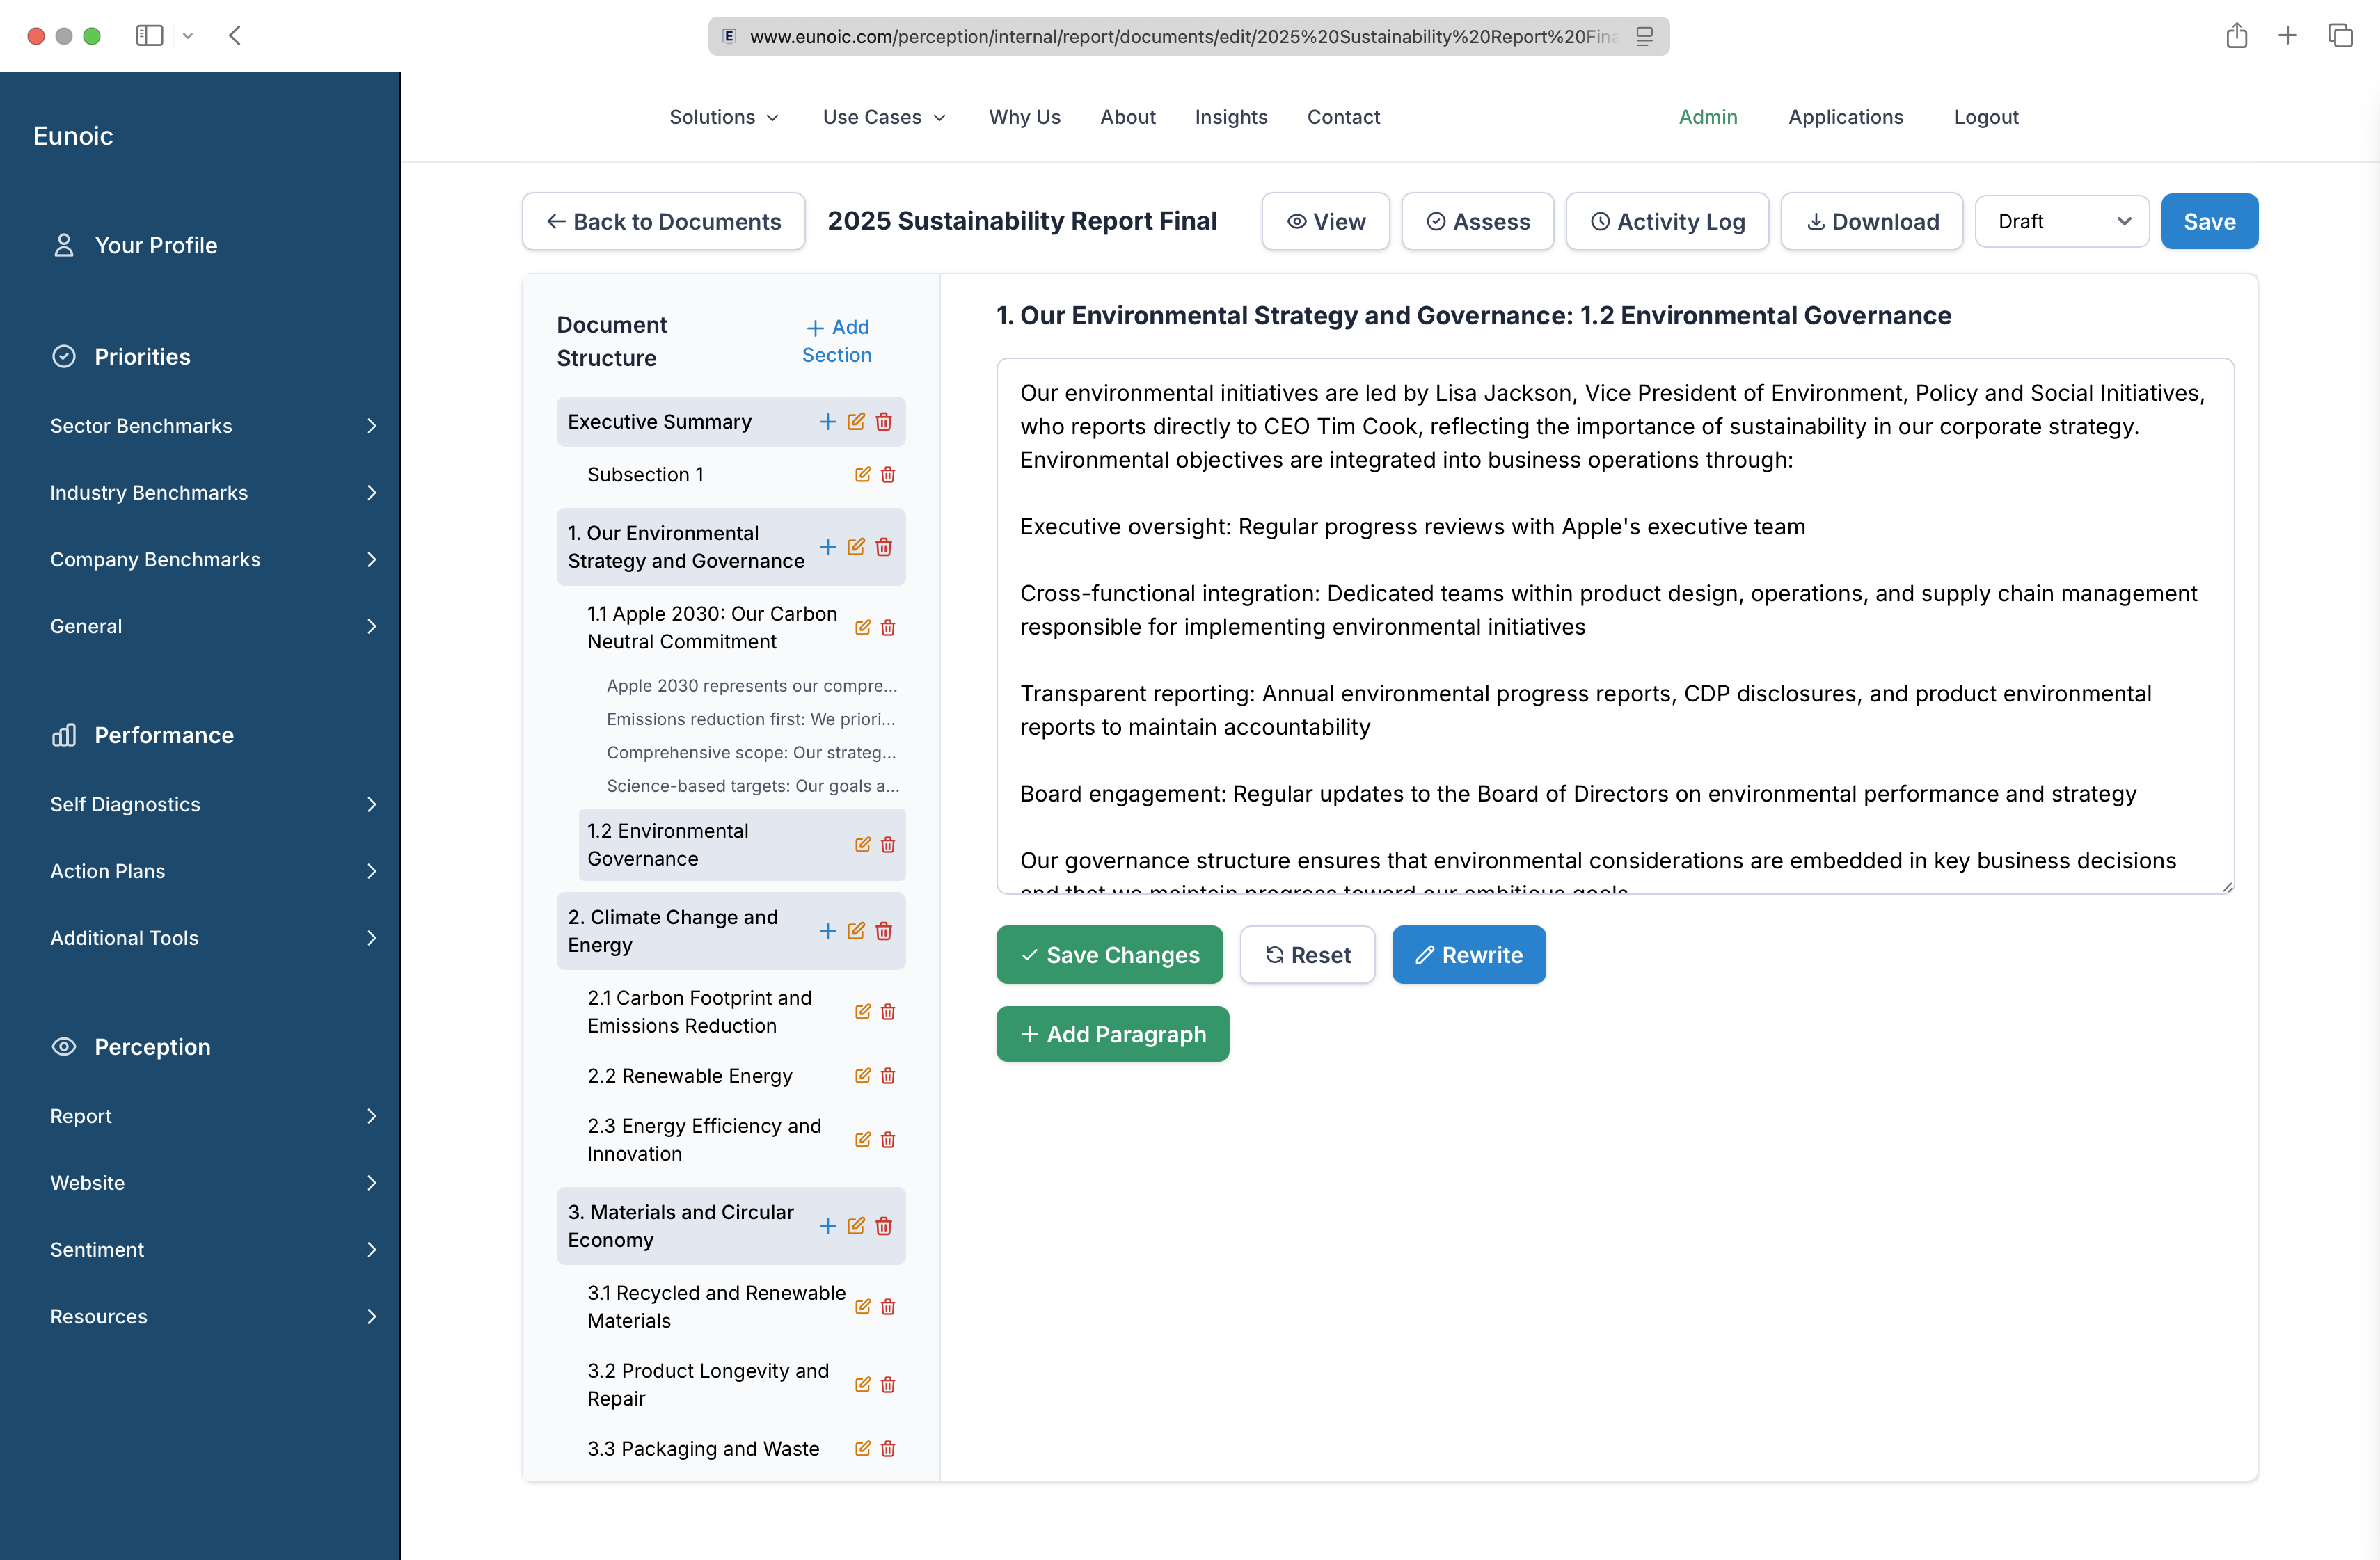Viewport: 2380px width, 1560px height.
Task: Edit Subsection 1 with the pencil icon
Action: pos(862,475)
